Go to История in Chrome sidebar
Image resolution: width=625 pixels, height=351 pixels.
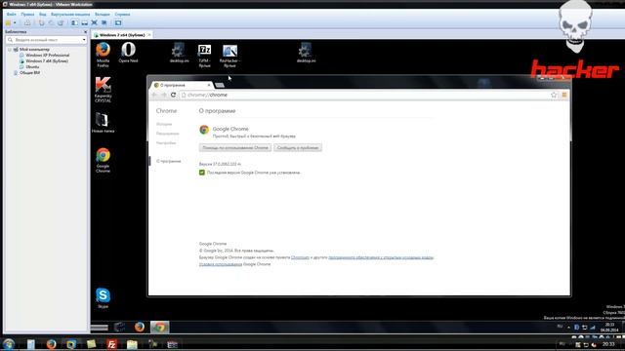(164, 124)
